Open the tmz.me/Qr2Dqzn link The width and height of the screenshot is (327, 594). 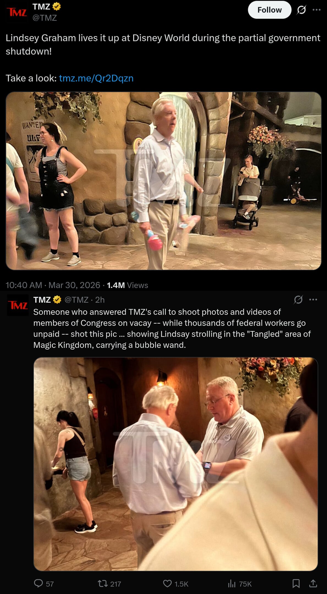point(96,78)
